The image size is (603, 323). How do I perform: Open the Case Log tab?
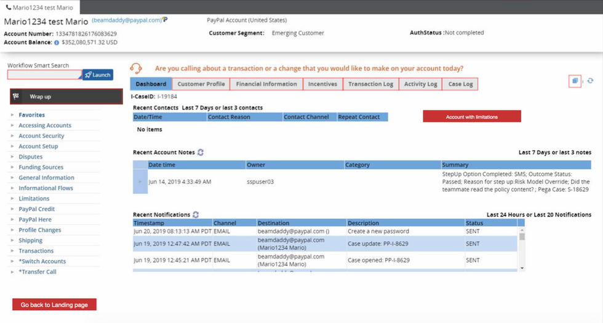point(460,84)
